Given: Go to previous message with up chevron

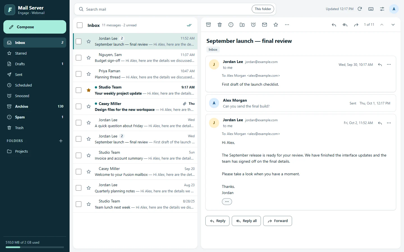Looking at the screenshot, I should [x=382, y=25].
